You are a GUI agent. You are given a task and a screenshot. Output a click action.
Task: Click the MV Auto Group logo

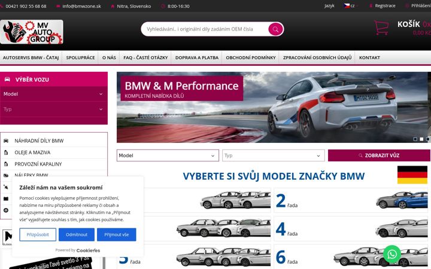(x=32, y=32)
